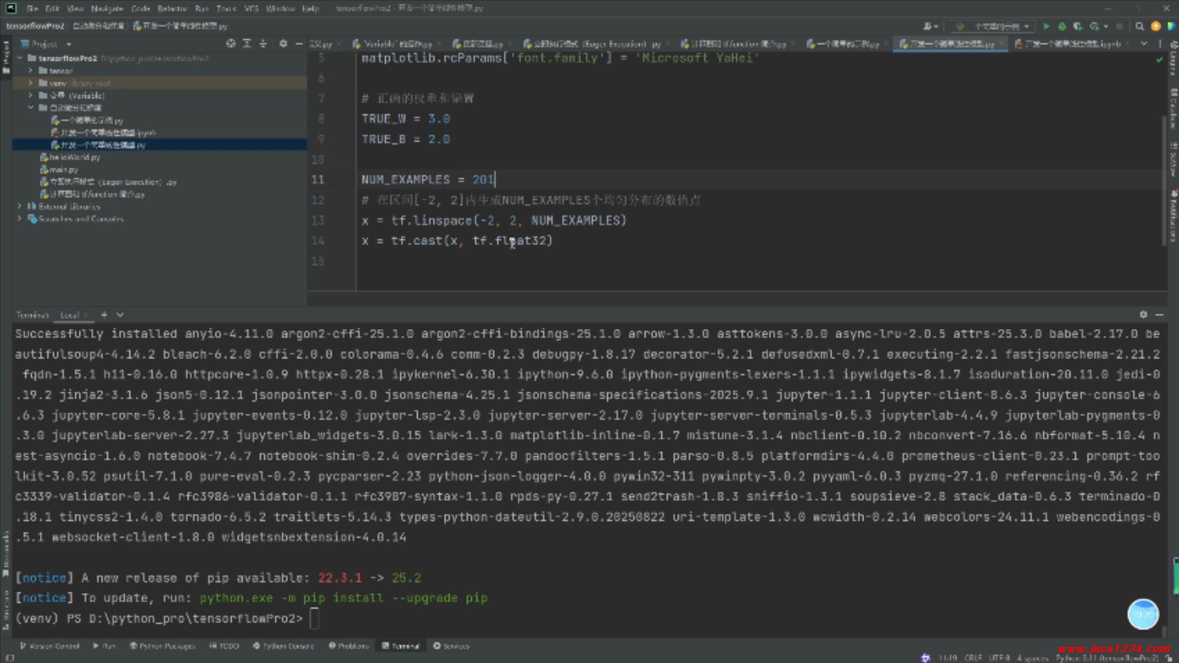The height and width of the screenshot is (663, 1179).
Task: Select Opened File locate icon in Project
Action: [x=231, y=44]
